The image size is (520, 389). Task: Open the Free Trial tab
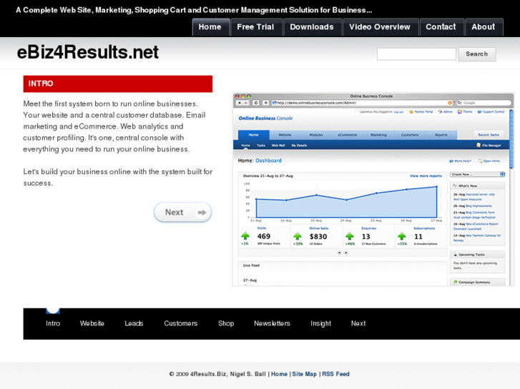click(255, 27)
